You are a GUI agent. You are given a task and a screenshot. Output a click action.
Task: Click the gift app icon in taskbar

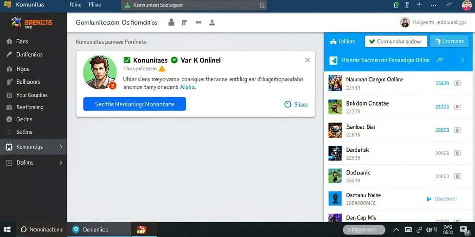tap(142, 230)
